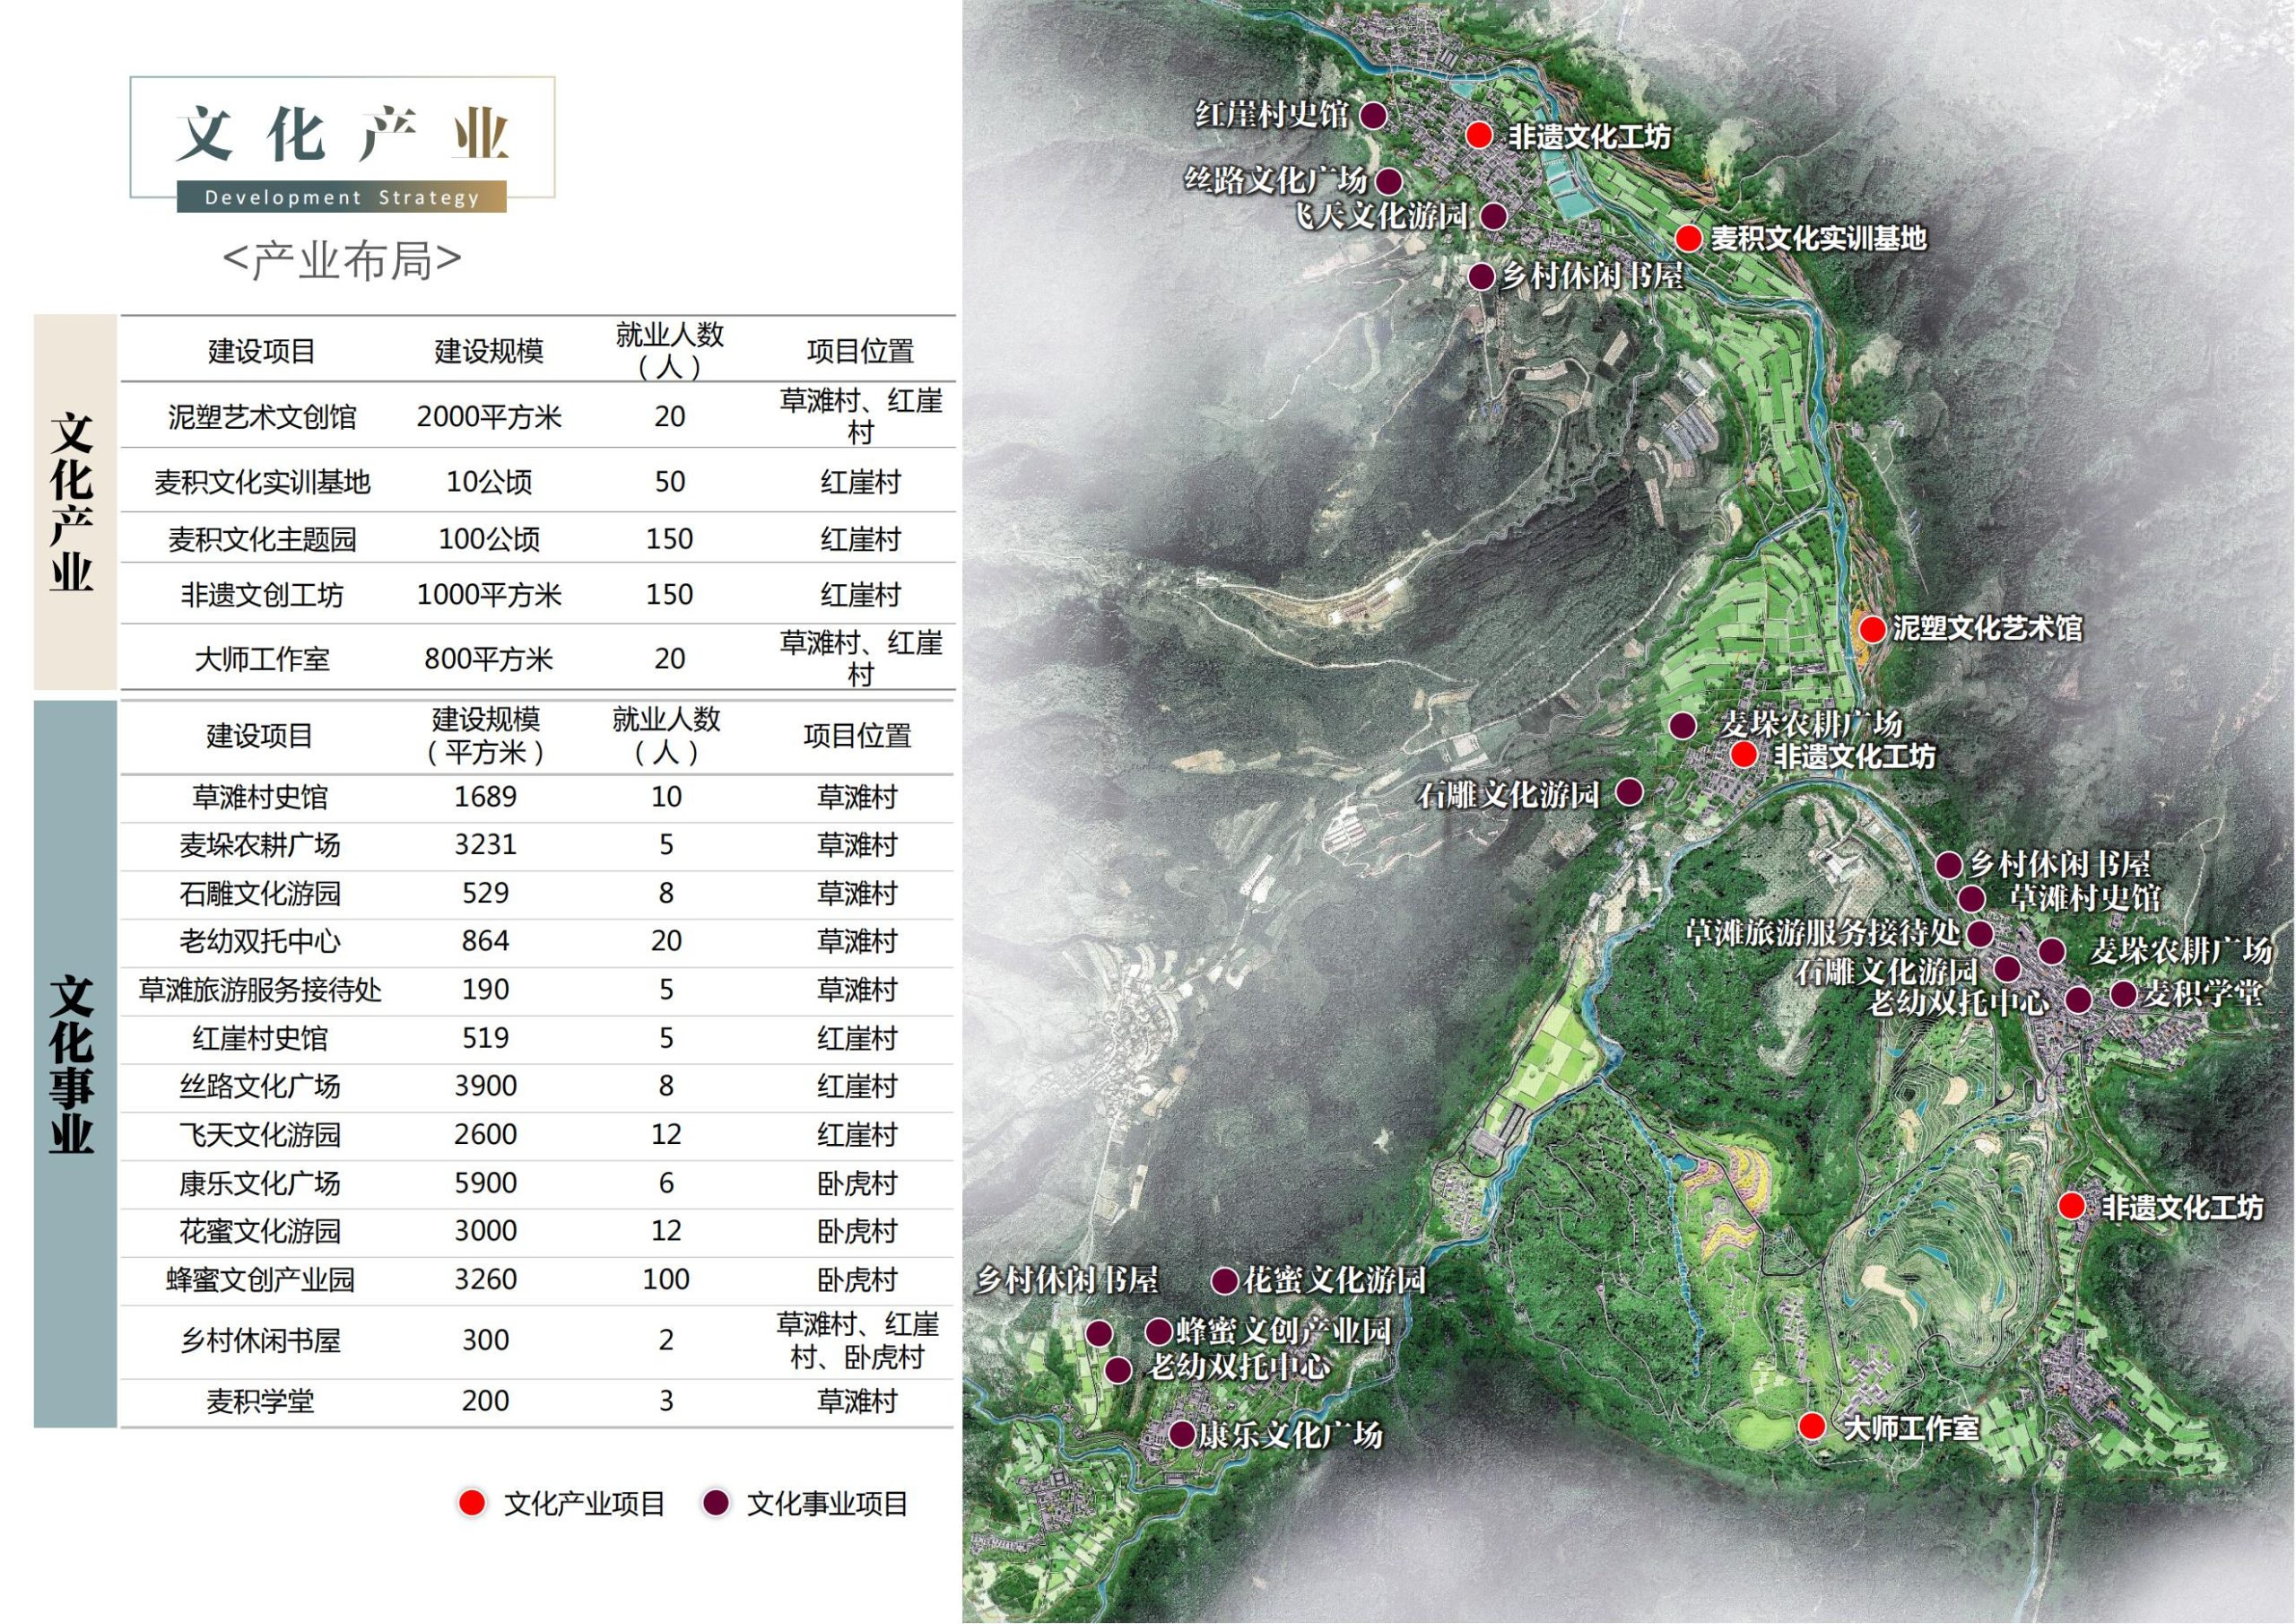Image resolution: width=2296 pixels, height=1624 pixels.
Task: Click the 2000平方米 cell
Action: point(489,416)
